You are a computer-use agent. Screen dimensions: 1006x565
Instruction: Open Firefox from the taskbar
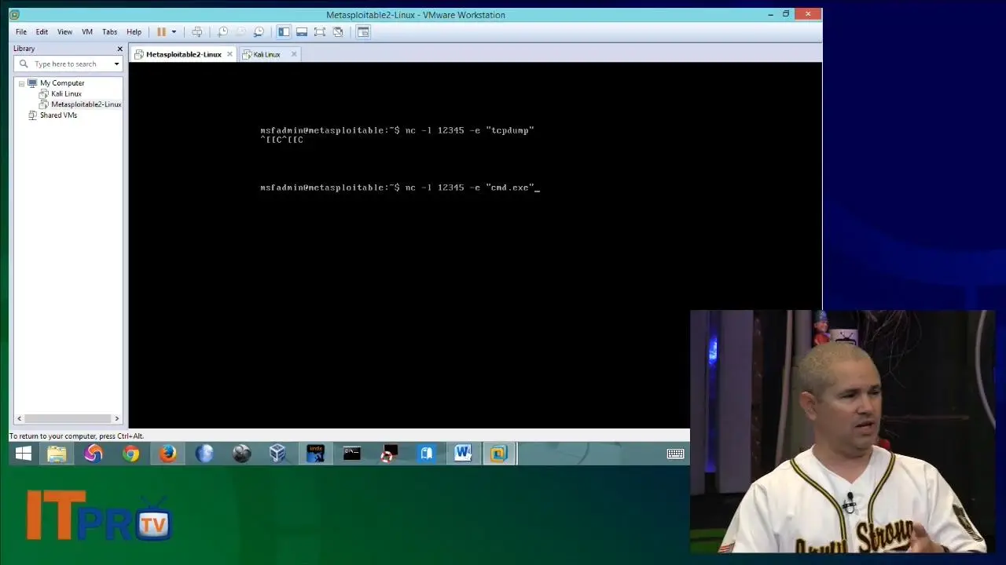pyautogui.click(x=167, y=454)
